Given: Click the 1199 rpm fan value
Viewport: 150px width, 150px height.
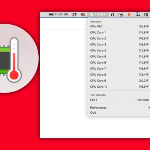Looking at the screenshot, I should 142,100.
